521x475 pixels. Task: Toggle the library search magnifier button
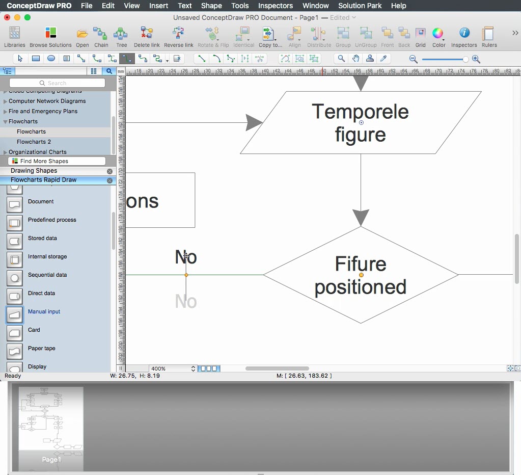[x=108, y=71]
